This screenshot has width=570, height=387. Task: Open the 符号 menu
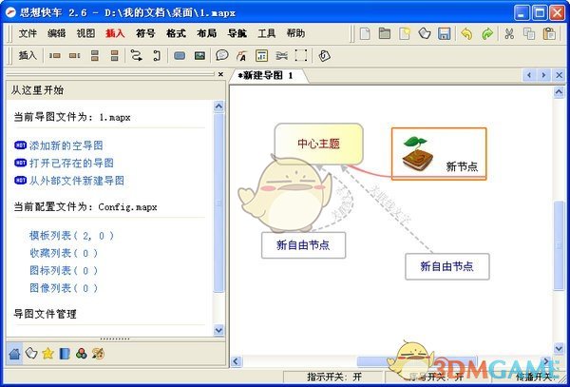coord(145,33)
